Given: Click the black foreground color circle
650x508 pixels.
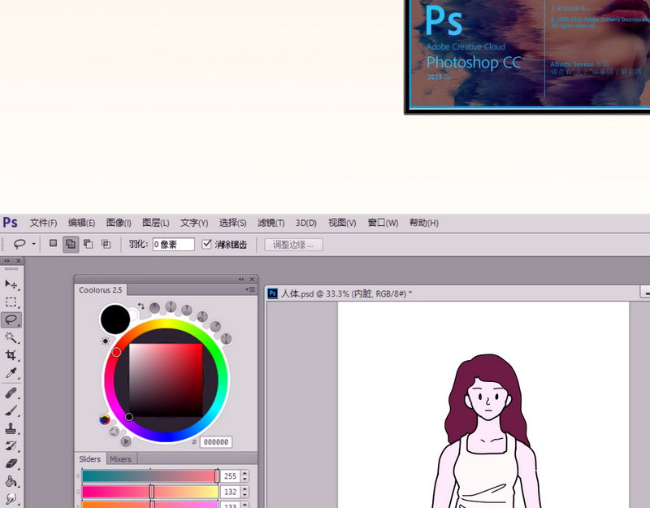Looking at the screenshot, I should (115, 319).
